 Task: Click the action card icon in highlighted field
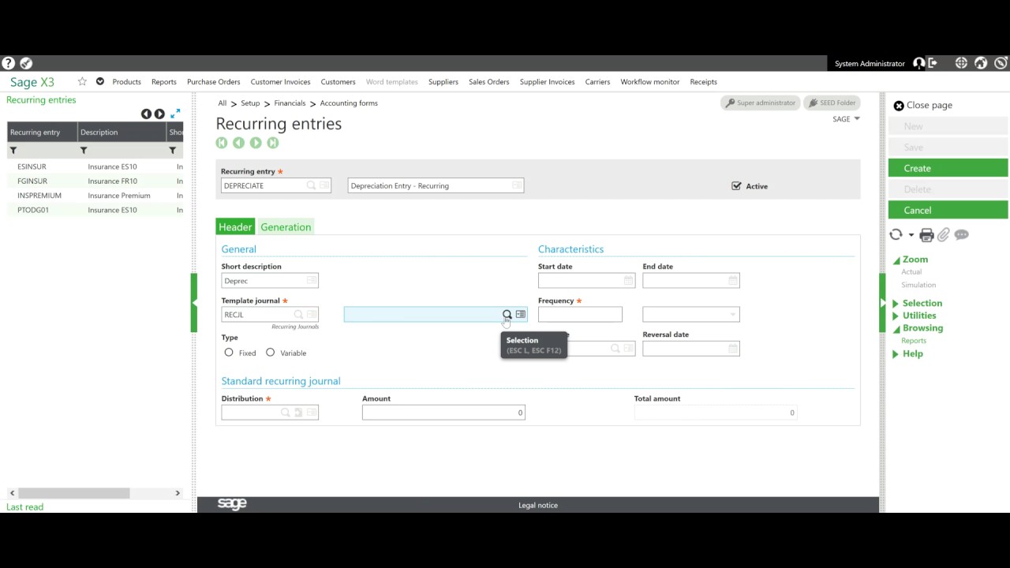point(521,315)
